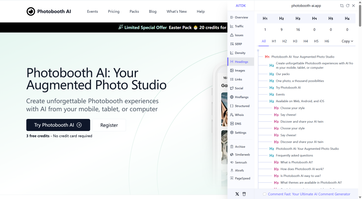Open the Packs nav menu item

[x=134, y=11]
